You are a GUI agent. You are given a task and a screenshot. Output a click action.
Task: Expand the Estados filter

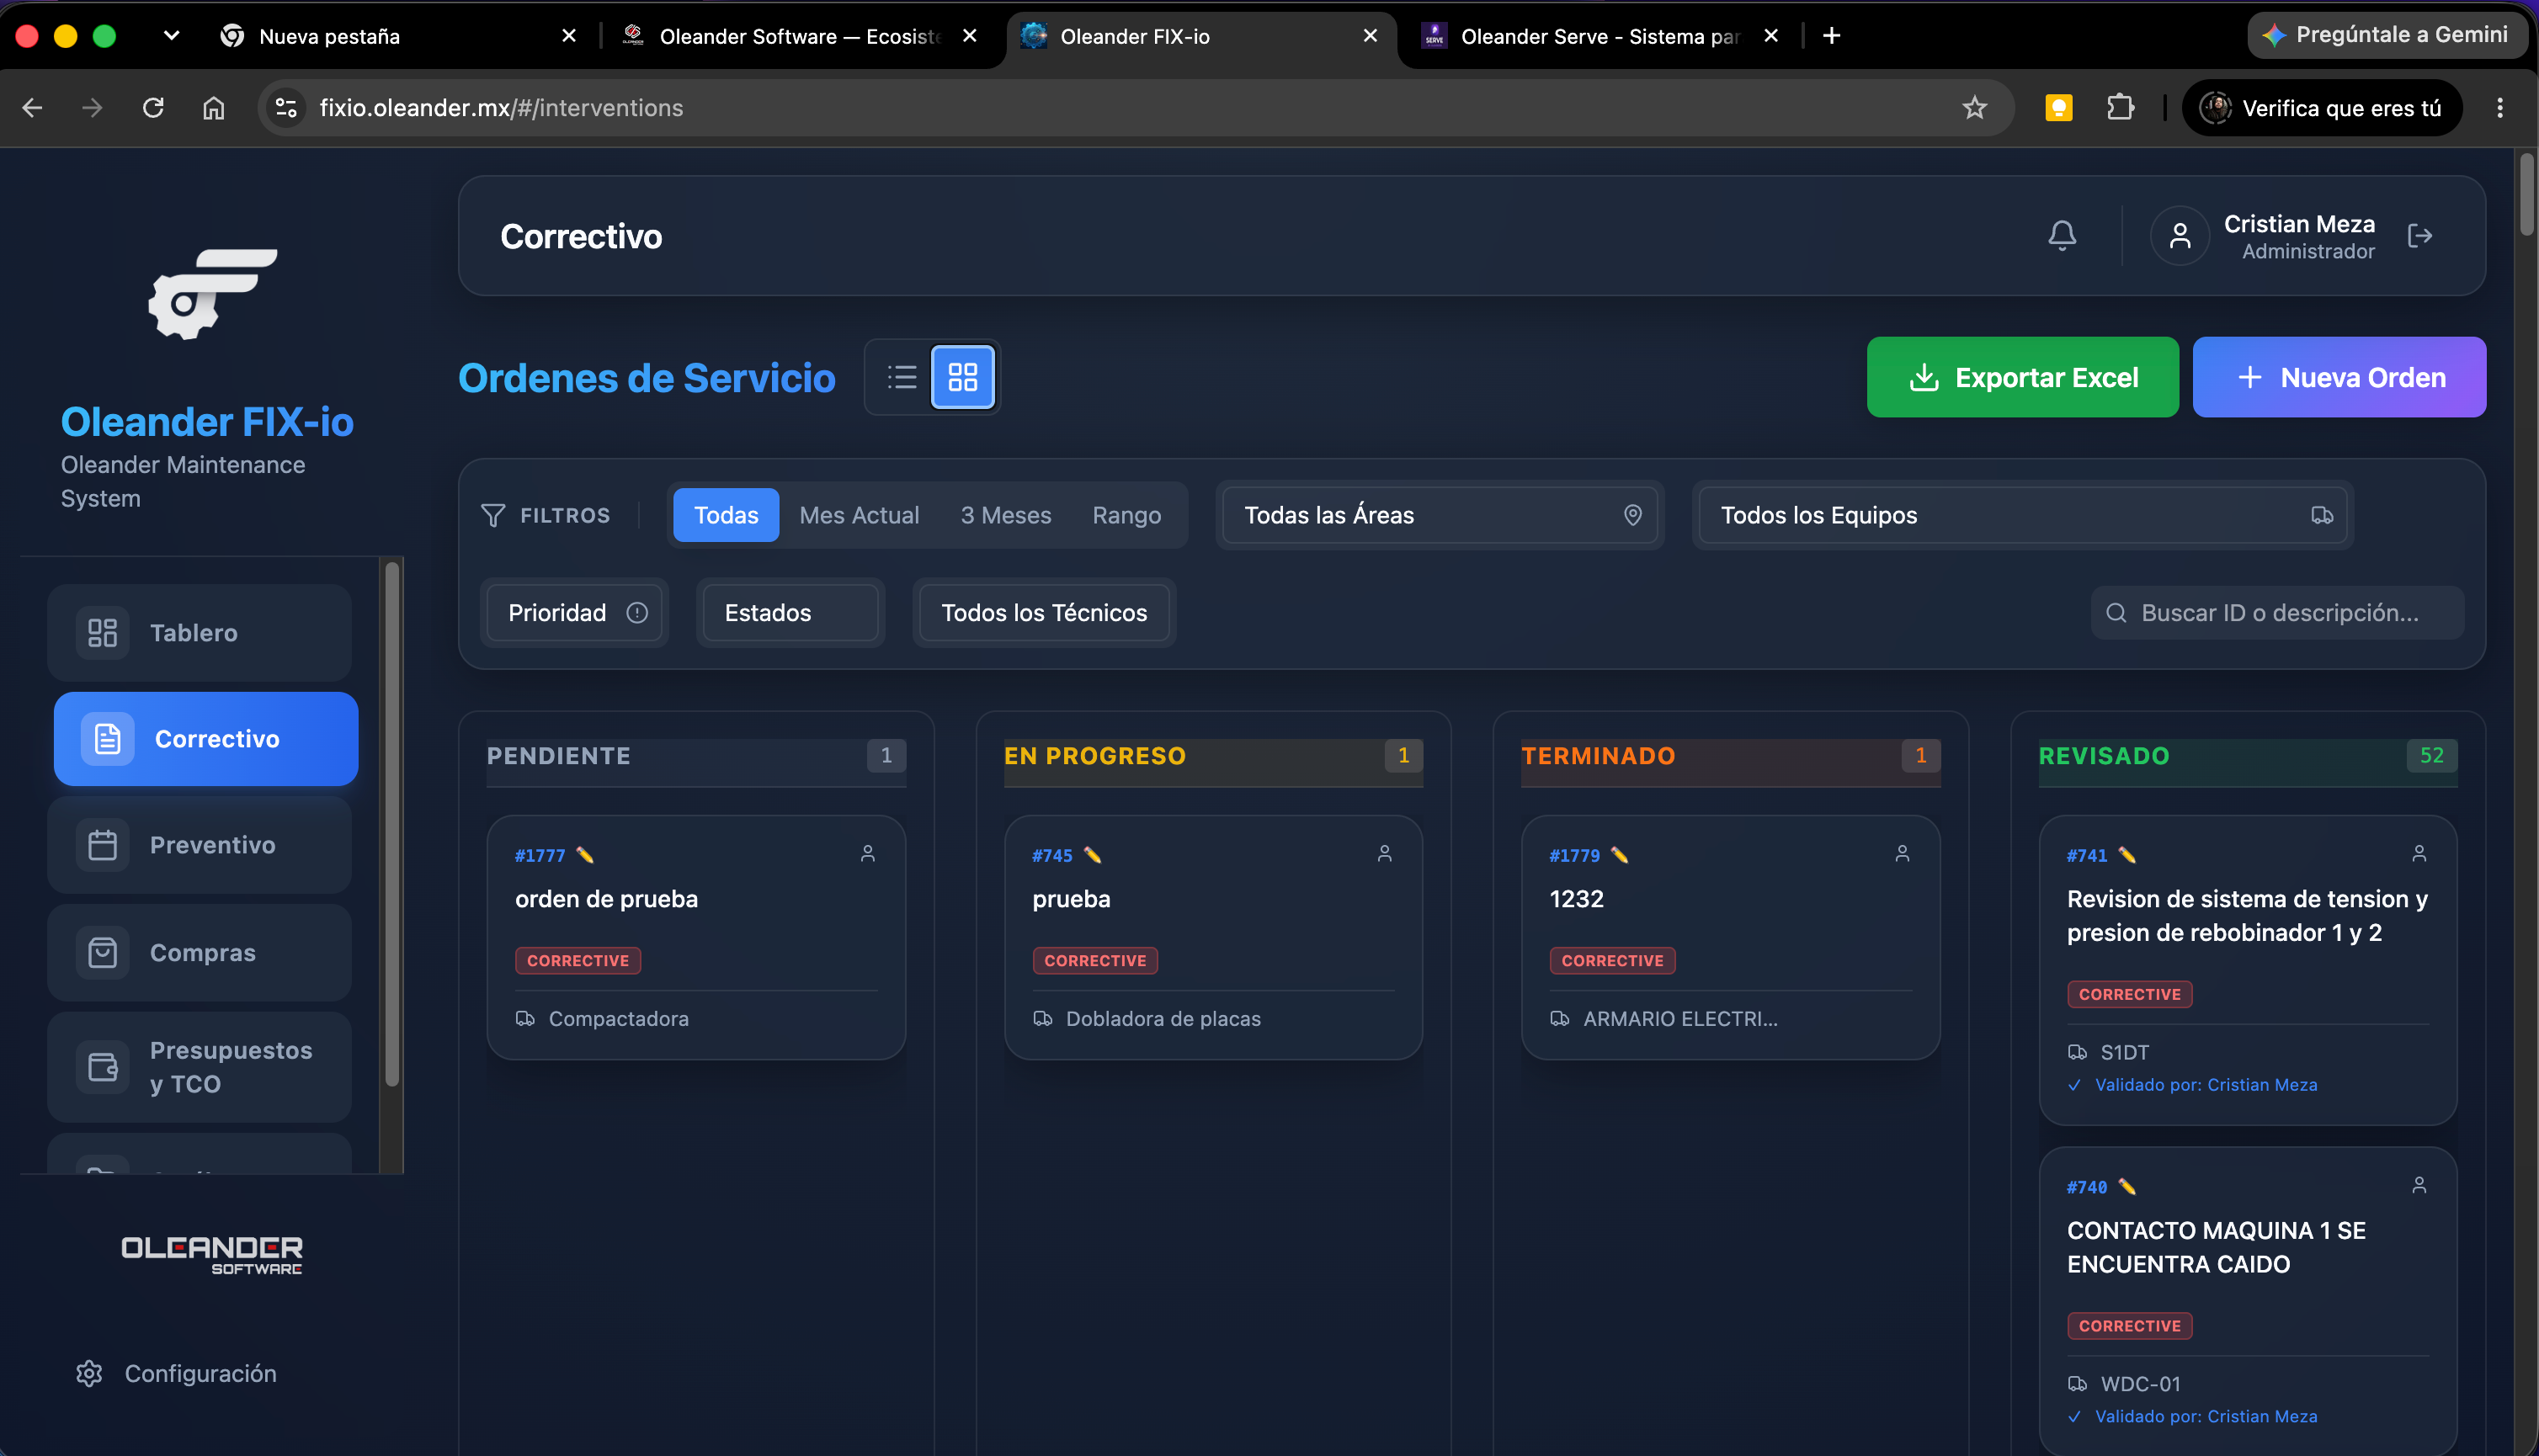point(790,613)
